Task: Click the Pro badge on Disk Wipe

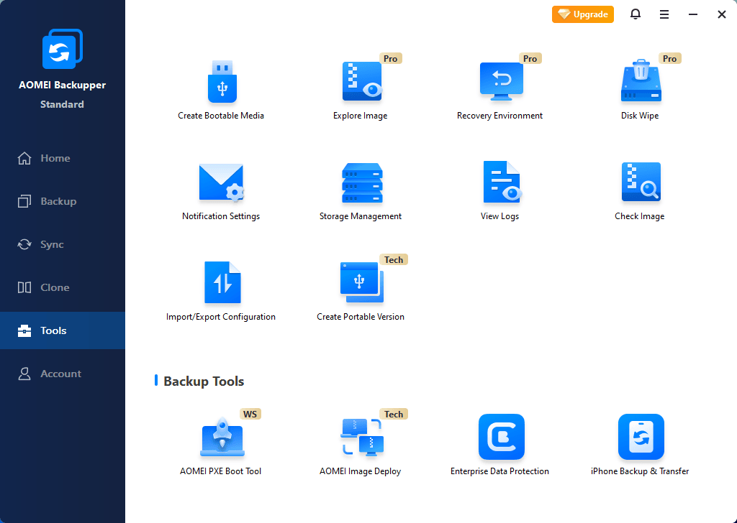Action: tap(669, 59)
